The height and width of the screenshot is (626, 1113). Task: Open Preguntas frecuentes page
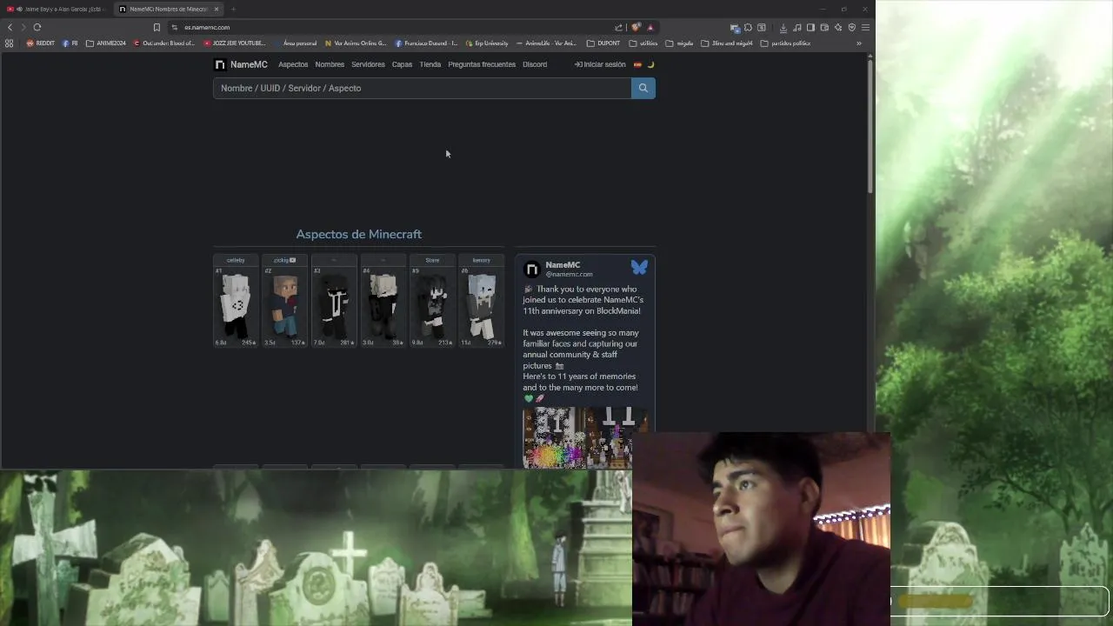point(482,64)
